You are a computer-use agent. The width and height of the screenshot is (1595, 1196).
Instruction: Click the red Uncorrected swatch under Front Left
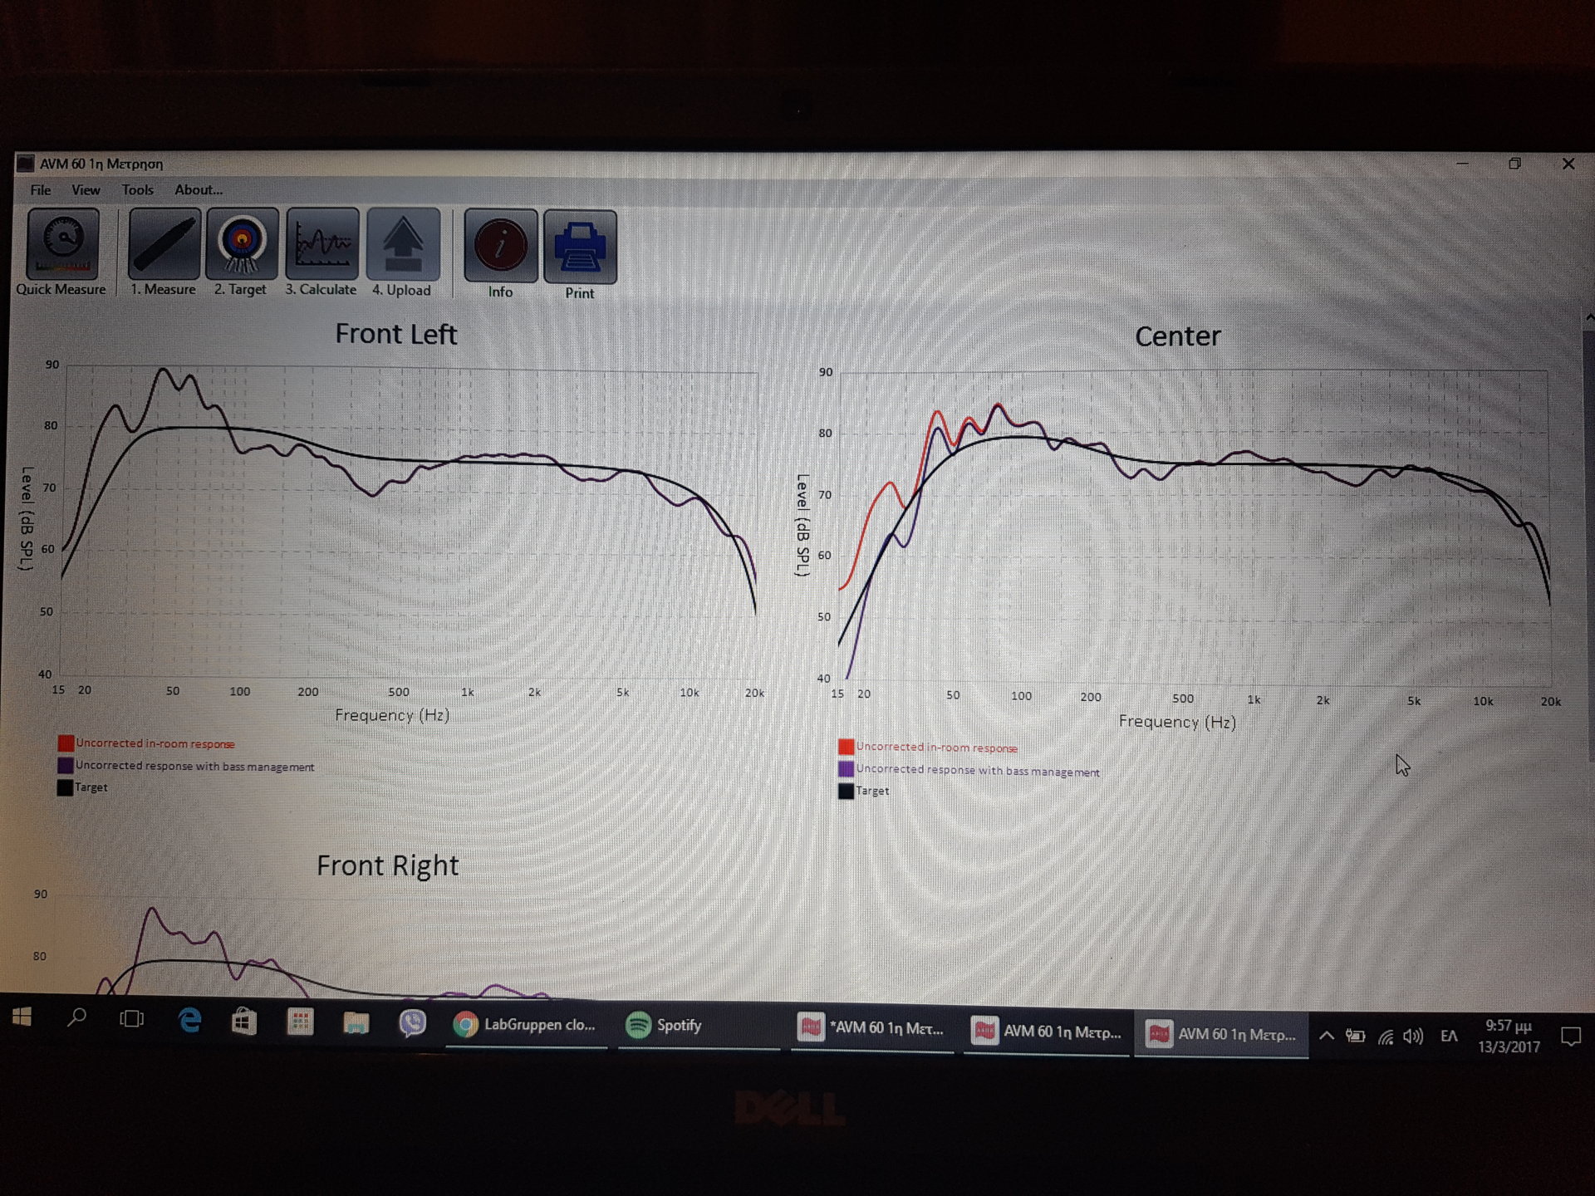click(x=65, y=743)
